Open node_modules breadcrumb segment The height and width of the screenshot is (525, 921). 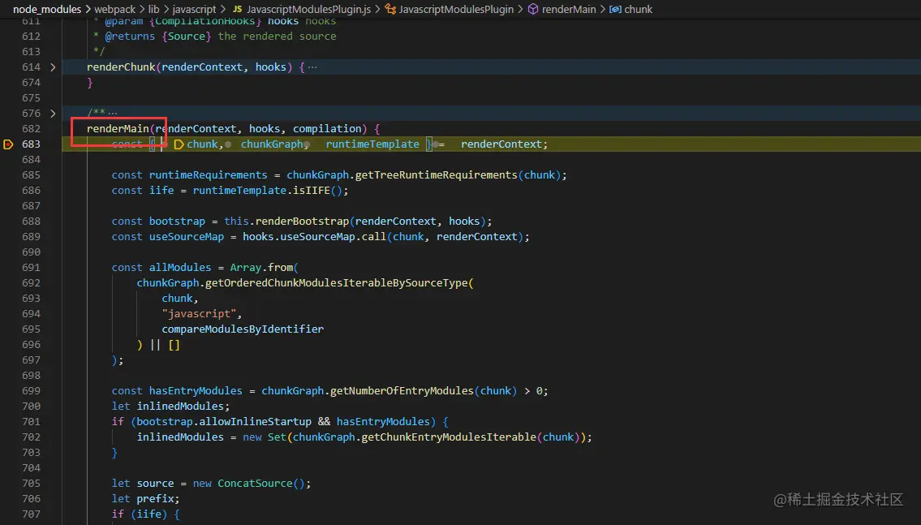pyautogui.click(x=47, y=10)
